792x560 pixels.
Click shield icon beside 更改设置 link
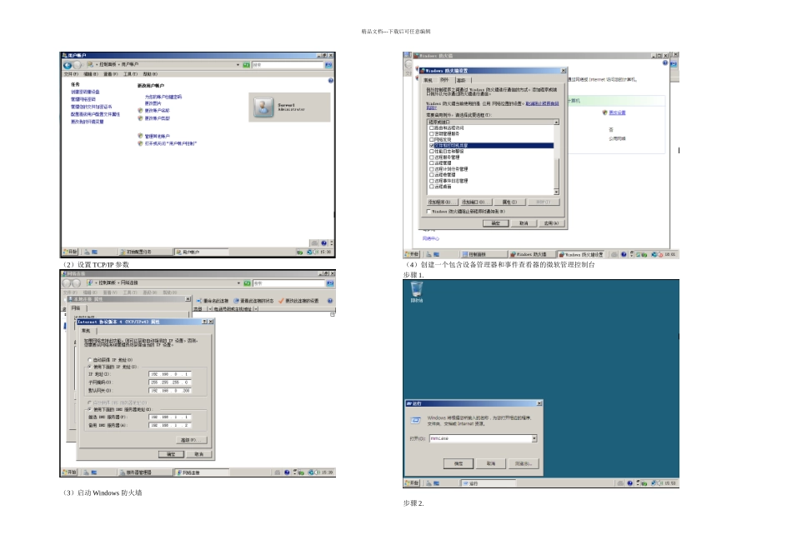[x=605, y=112]
